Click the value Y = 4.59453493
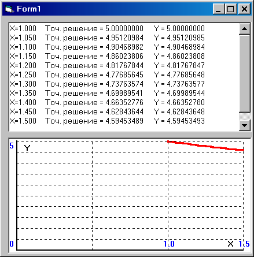 click(x=179, y=121)
